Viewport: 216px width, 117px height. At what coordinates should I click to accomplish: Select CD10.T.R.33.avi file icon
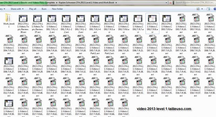[x=95, y=60]
